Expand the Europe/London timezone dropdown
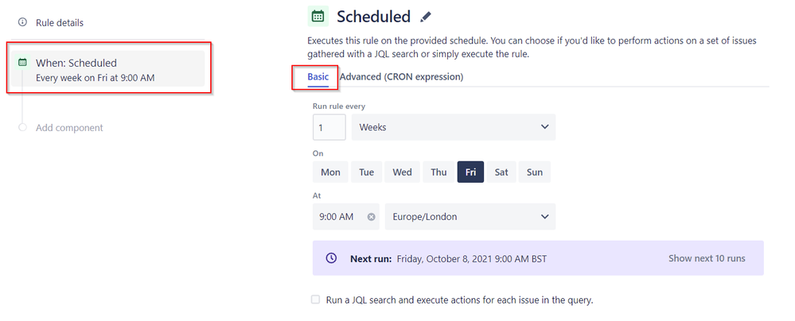The height and width of the screenshot is (321, 795). click(x=470, y=216)
